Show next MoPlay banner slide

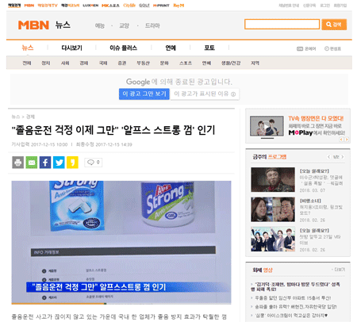pyautogui.click(x=347, y=140)
